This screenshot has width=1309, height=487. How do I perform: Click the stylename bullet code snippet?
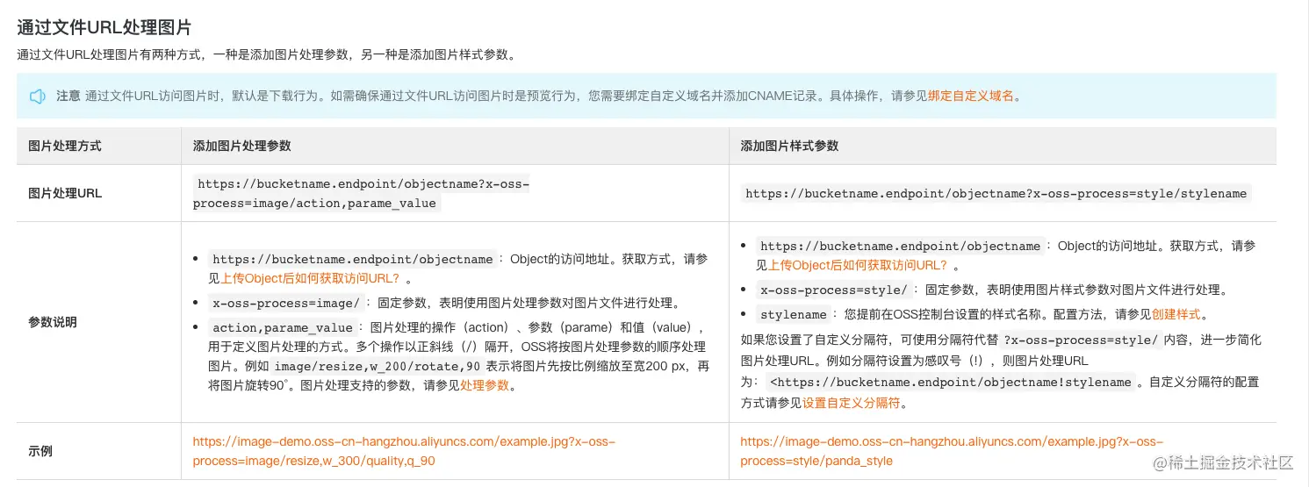(794, 314)
